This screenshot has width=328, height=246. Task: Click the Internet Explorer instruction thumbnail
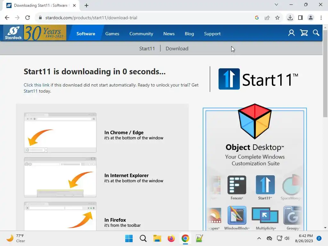60,177
